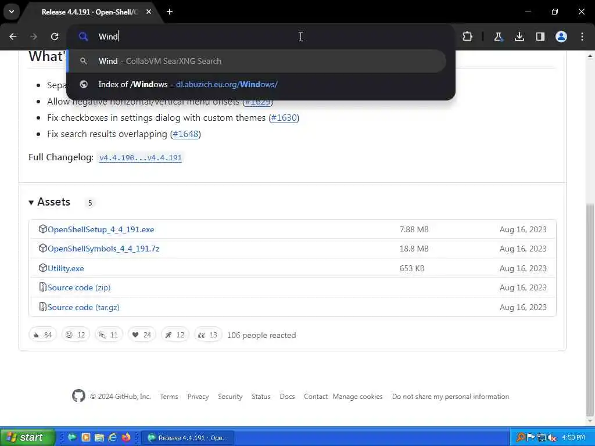595x446 pixels.
Task: Open the profile avatar menu
Action: click(x=561, y=37)
